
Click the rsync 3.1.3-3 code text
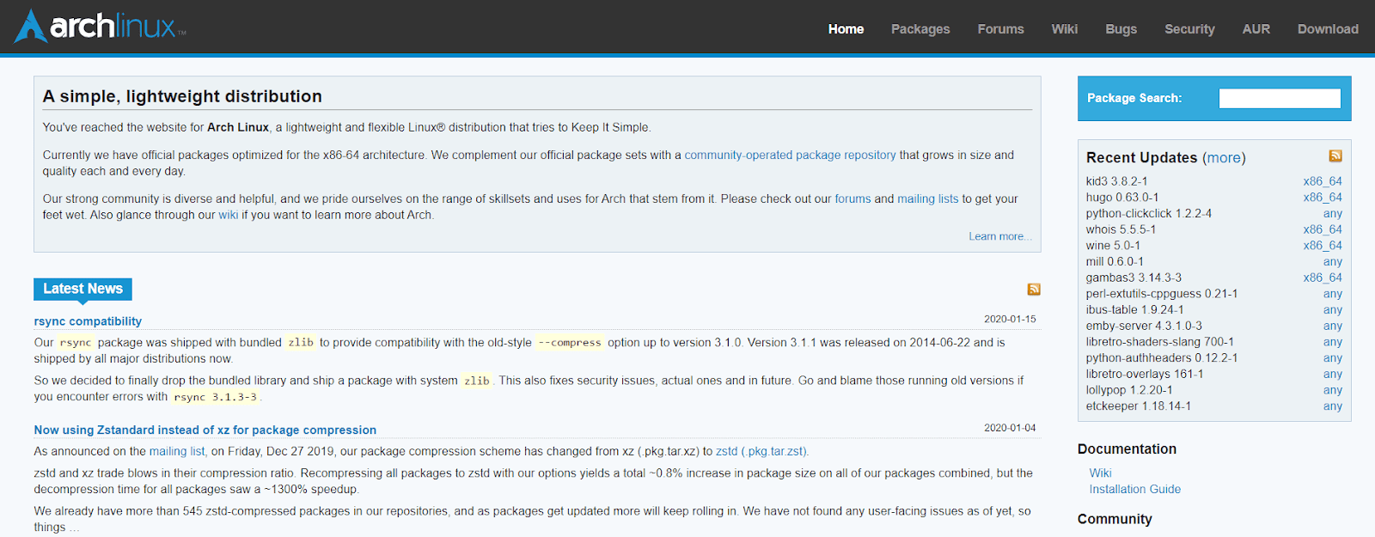click(215, 398)
